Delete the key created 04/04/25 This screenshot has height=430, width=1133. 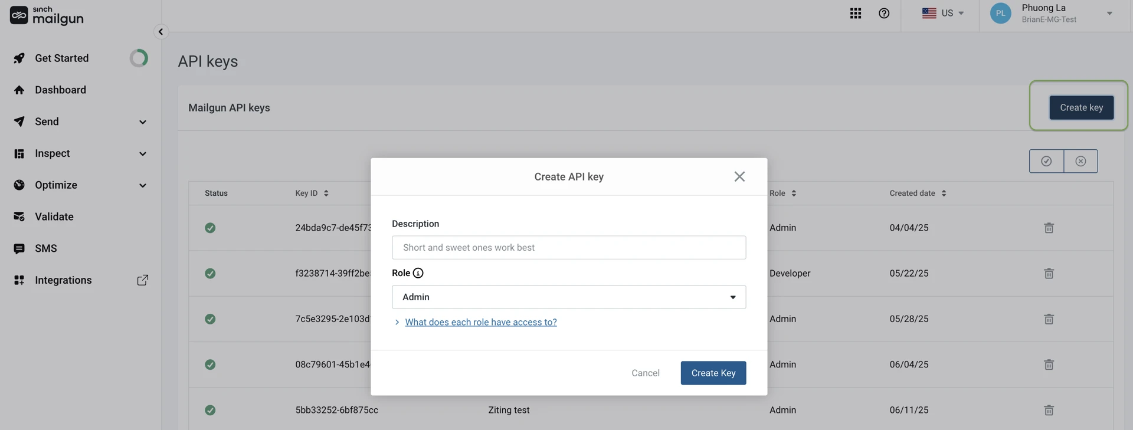[x=1049, y=228]
